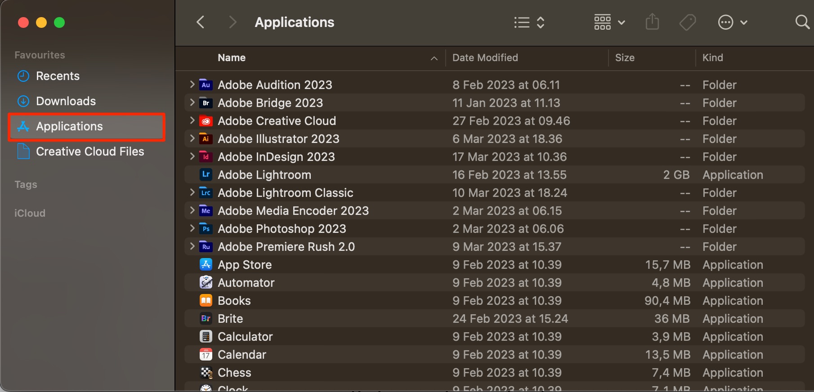Select Applications in the sidebar

(87, 127)
